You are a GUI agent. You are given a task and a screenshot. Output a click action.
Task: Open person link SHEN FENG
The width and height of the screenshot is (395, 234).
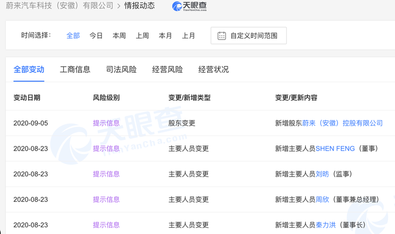pyautogui.click(x=335, y=149)
